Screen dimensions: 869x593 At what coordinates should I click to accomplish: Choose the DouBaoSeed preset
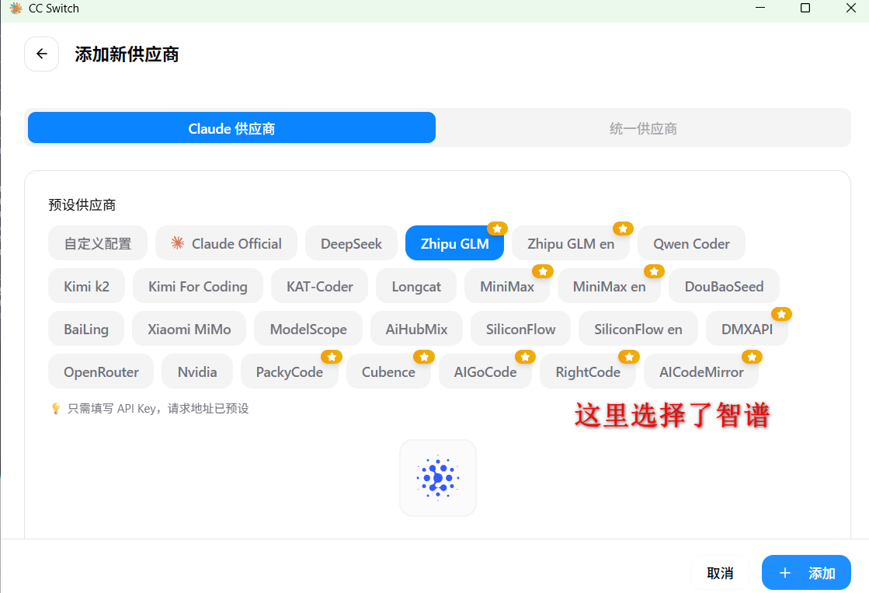coord(724,286)
